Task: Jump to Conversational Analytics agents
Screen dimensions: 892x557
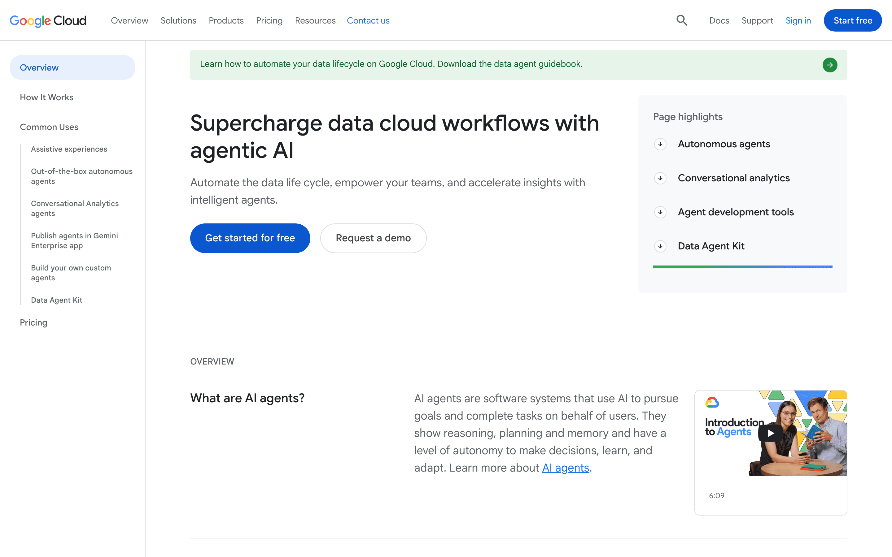Action: coord(75,208)
